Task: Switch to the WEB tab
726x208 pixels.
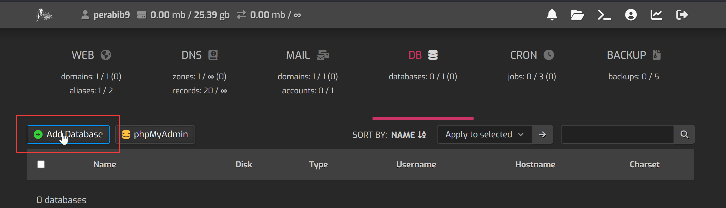Action: coord(91,55)
